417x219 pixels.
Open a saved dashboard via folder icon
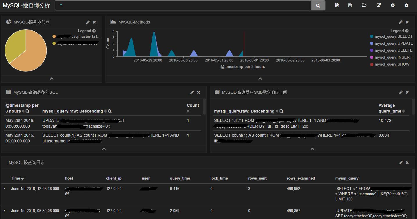[364, 5]
